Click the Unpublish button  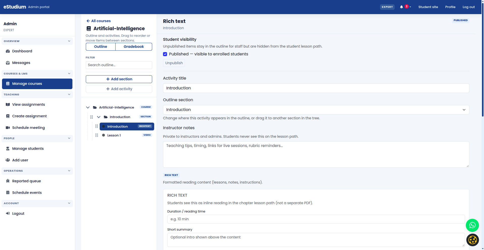(174, 63)
